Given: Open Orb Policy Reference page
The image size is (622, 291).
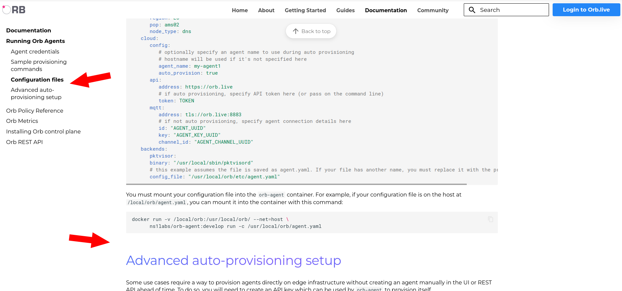Looking at the screenshot, I should (35, 111).
